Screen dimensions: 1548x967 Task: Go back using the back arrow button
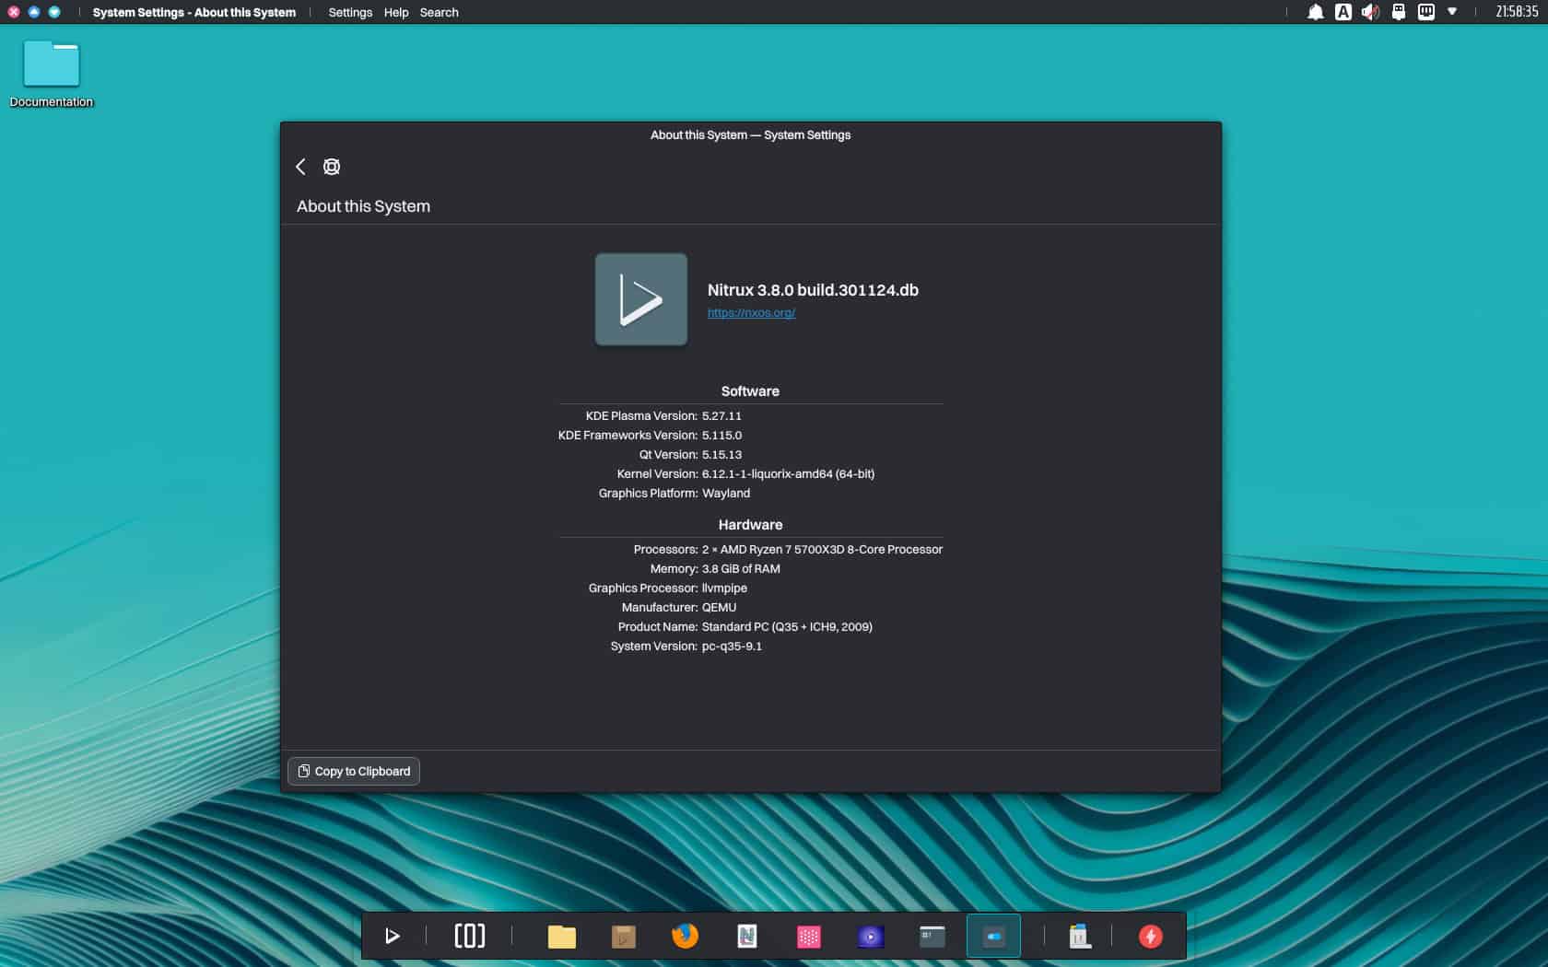point(300,167)
